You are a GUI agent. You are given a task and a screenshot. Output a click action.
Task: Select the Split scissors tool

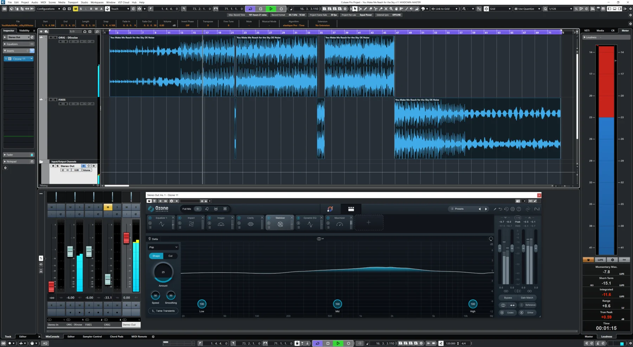click(x=376, y=9)
